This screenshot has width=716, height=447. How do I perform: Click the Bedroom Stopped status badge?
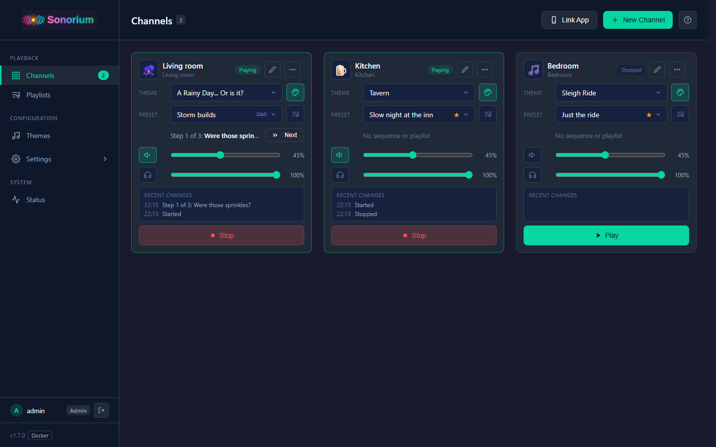pyautogui.click(x=631, y=70)
